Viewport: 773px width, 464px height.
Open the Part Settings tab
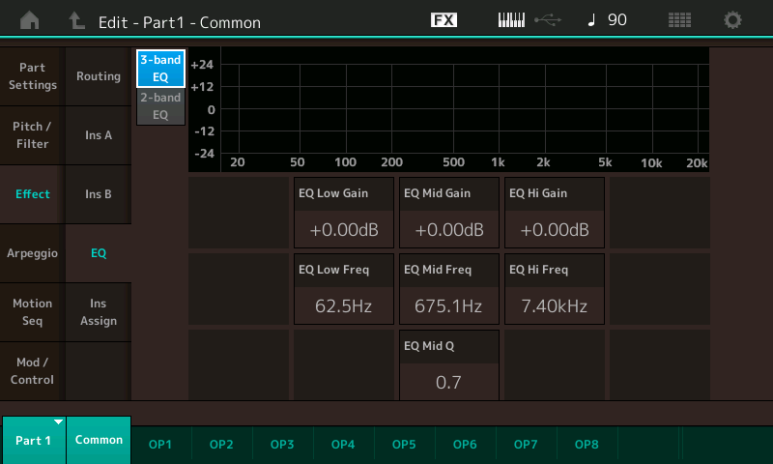[x=33, y=76]
